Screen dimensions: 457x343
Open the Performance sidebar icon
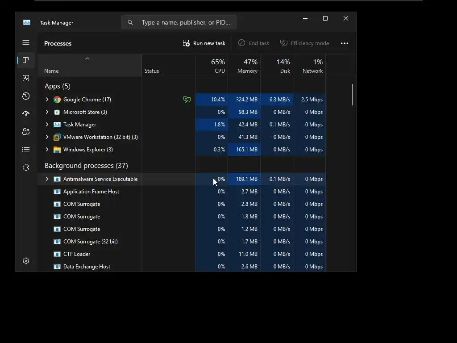[26, 78]
